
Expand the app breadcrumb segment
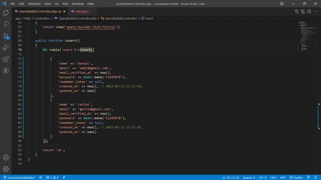tap(18, 18)
